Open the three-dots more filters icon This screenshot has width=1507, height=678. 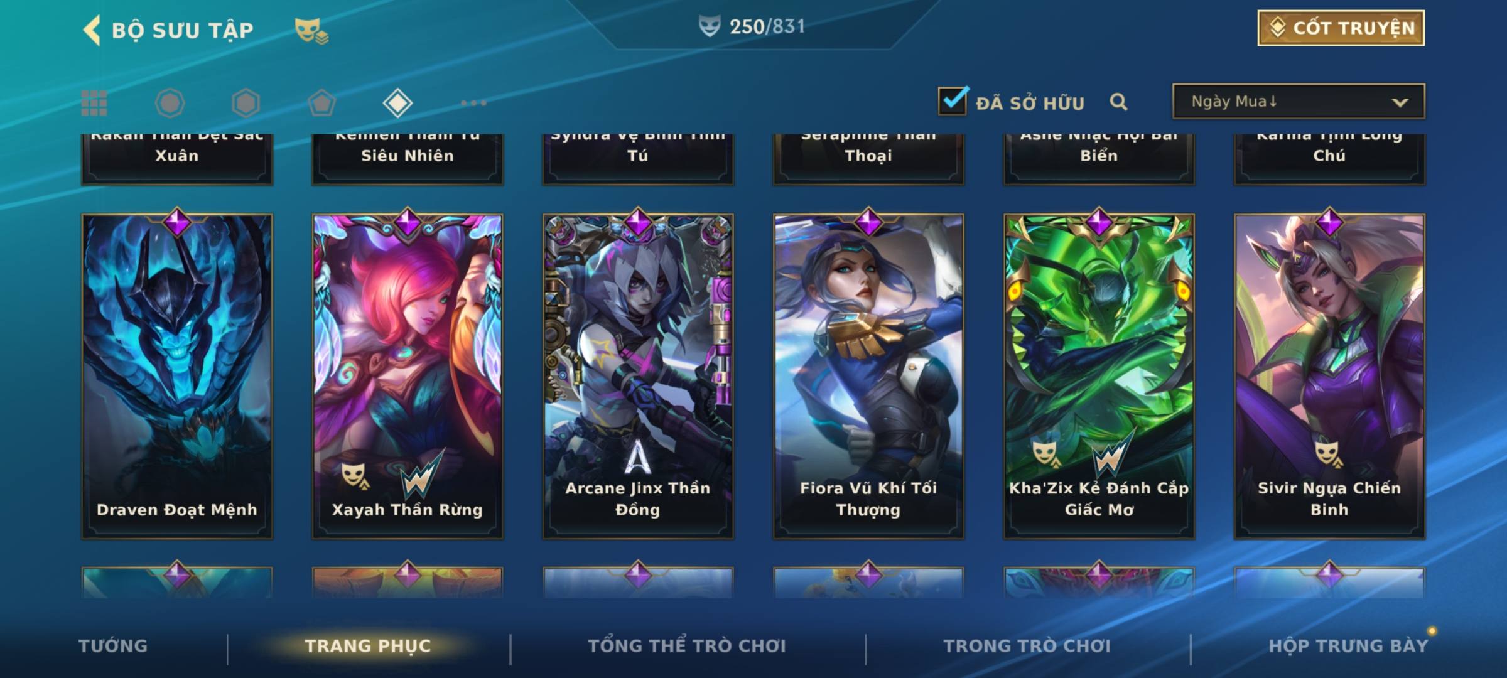pos(473,103)
